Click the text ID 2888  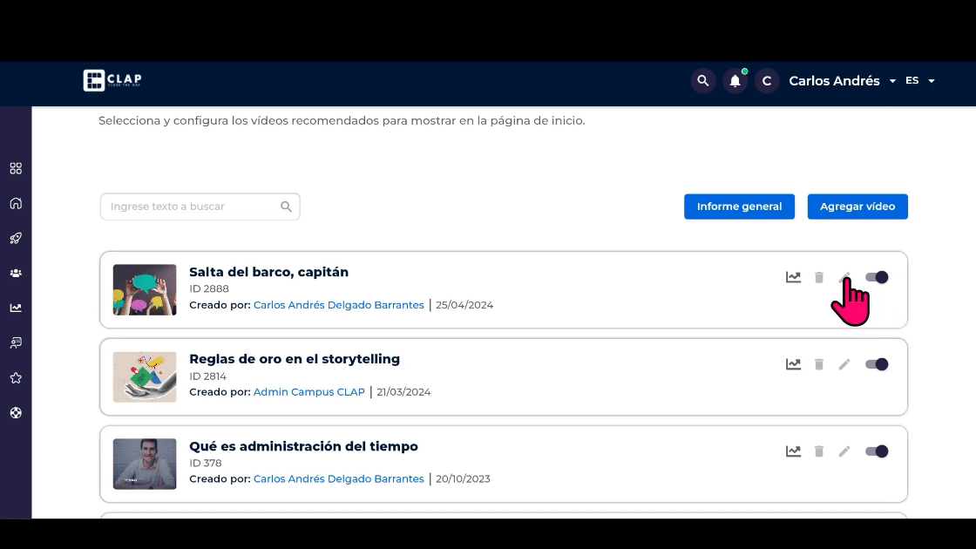pyautogui.click(x=209, y=288)
